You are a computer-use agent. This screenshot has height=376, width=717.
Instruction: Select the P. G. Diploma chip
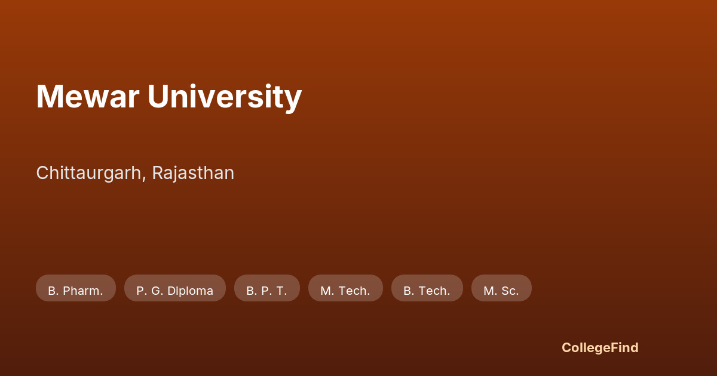pos(174,291)
